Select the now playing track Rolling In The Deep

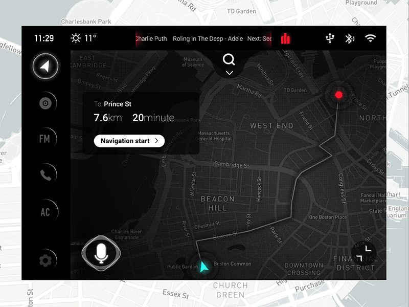(x=207, y=38)
